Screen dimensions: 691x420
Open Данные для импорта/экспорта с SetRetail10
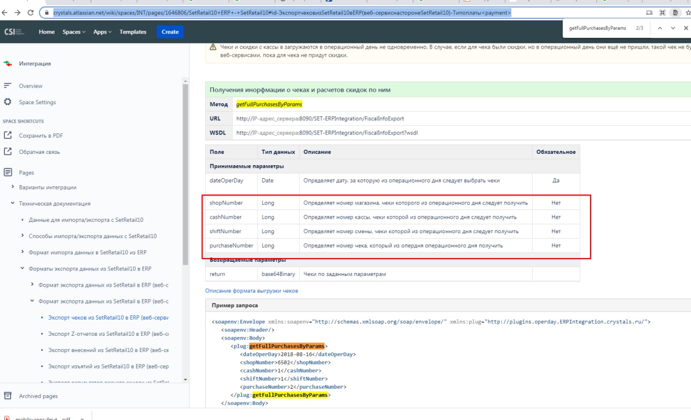point(86,220)
